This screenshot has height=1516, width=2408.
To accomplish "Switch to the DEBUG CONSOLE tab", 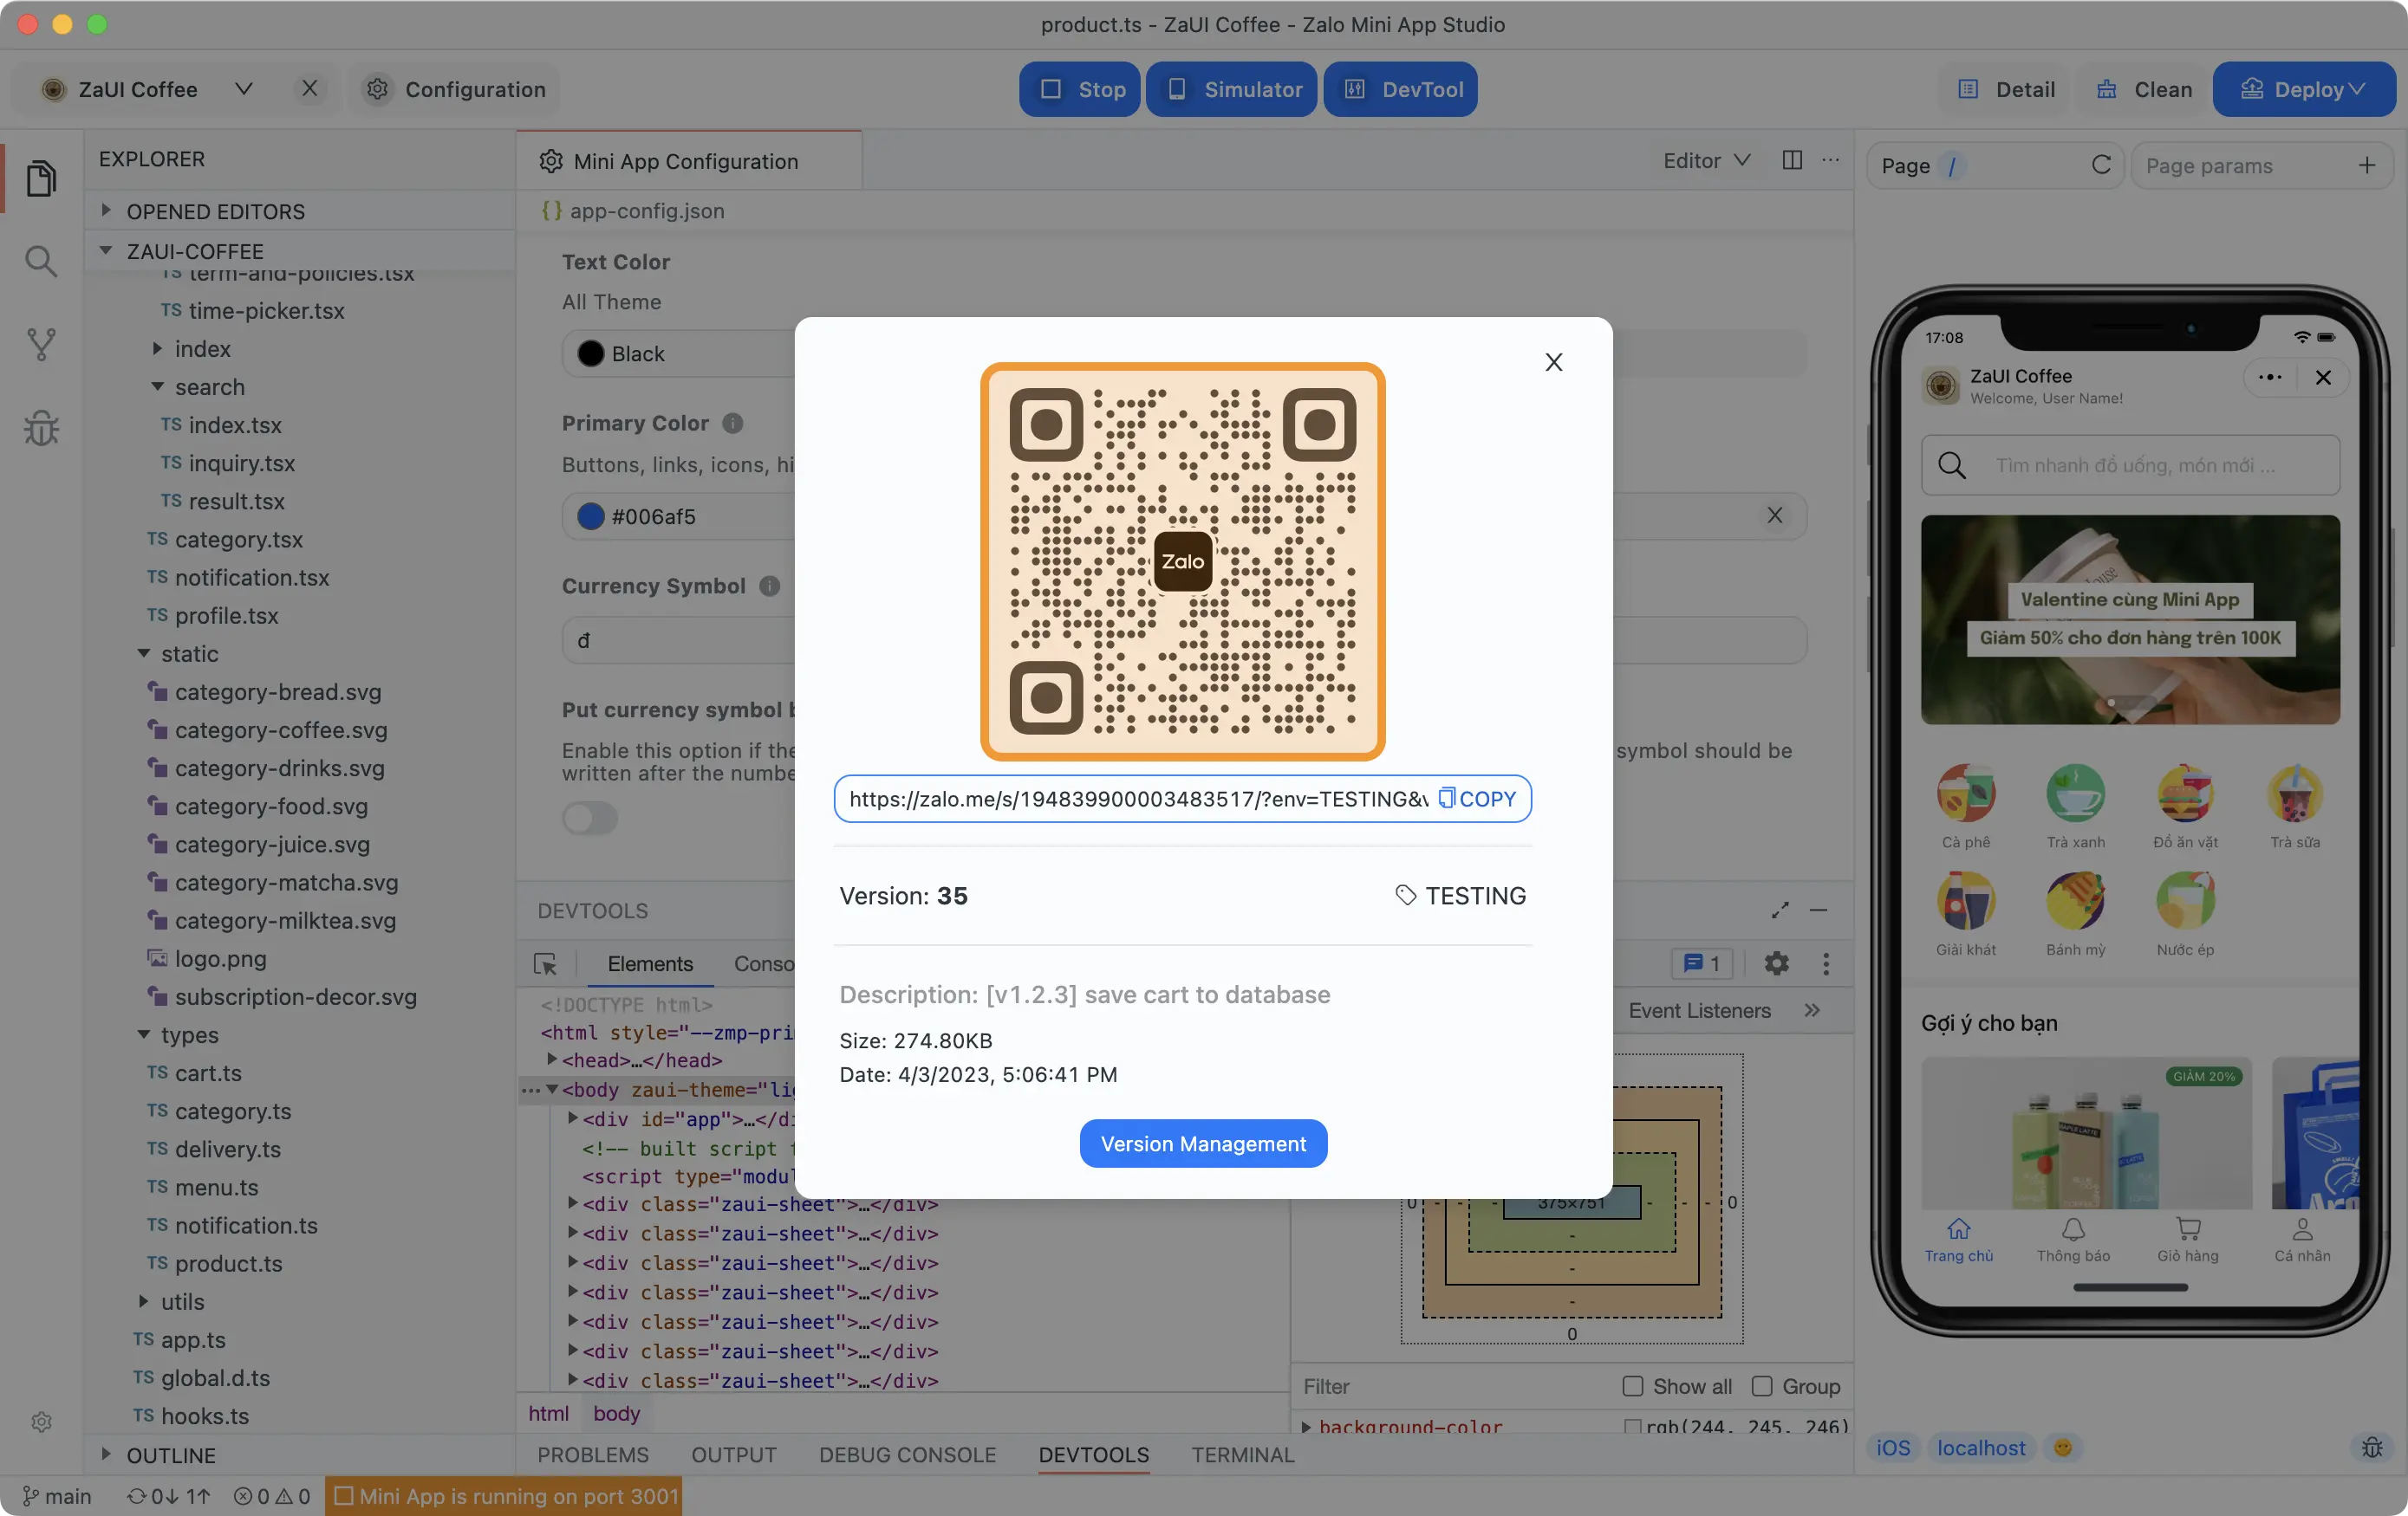I will 907,1454.
